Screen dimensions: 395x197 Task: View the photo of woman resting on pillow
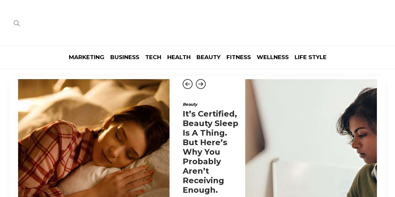94,138
